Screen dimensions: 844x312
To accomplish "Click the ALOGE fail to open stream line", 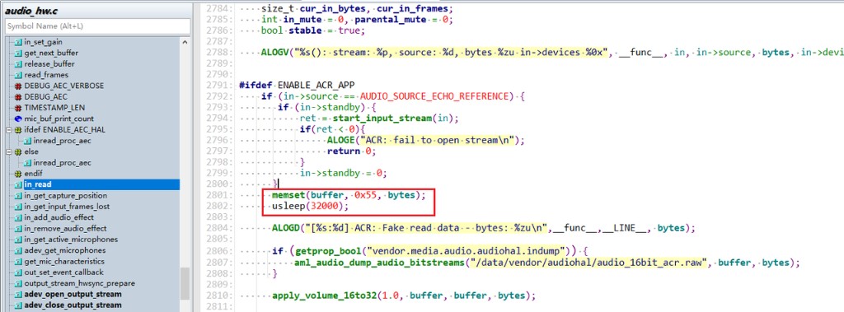I will point(426,141).
